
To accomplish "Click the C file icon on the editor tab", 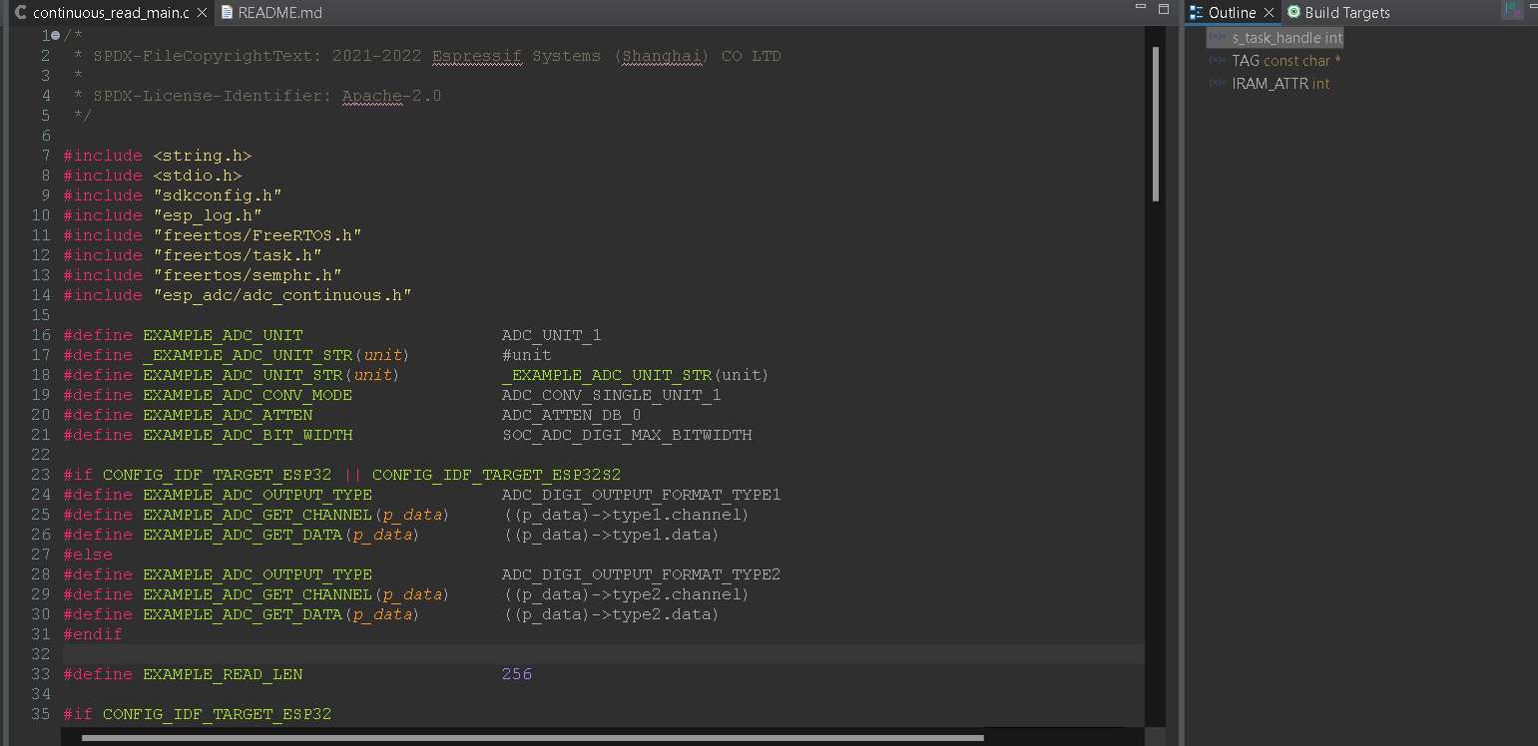I will point(20,13).
